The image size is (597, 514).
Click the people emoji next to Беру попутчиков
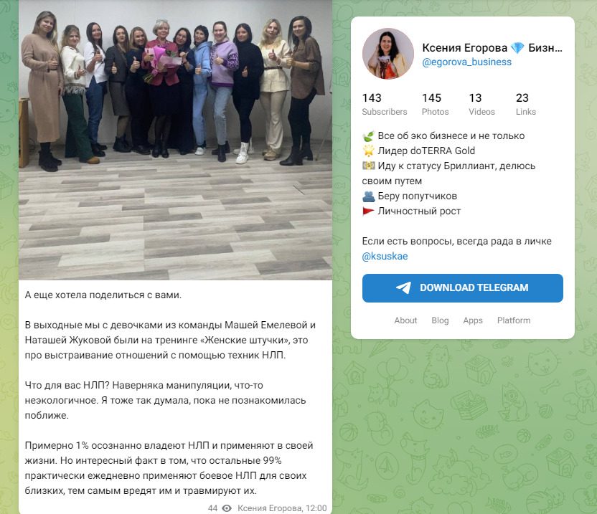coord(368,196)
